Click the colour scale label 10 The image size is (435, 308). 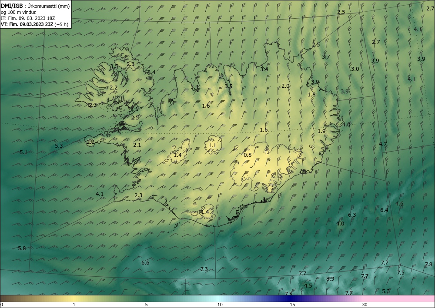coord(220,305)
